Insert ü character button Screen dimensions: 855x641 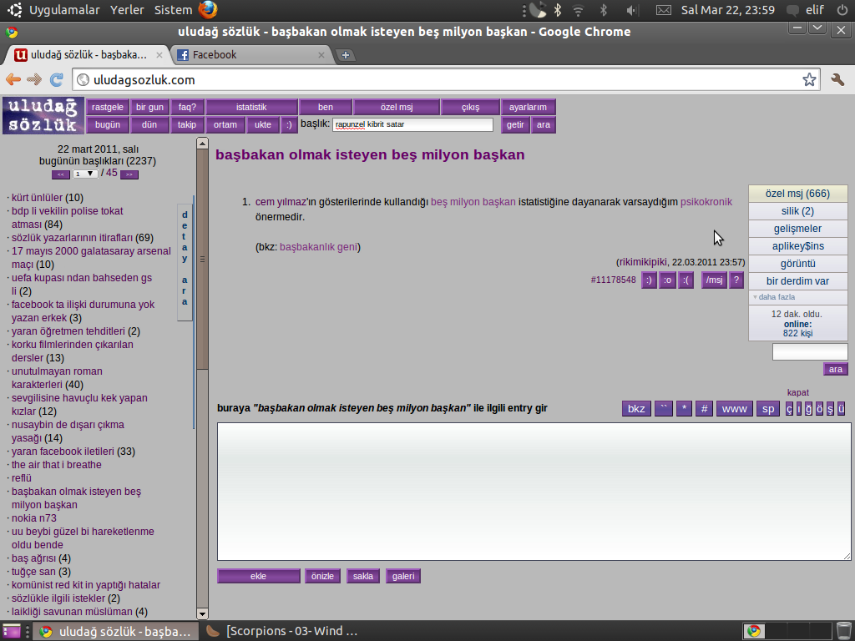click(x=841, y=409)
